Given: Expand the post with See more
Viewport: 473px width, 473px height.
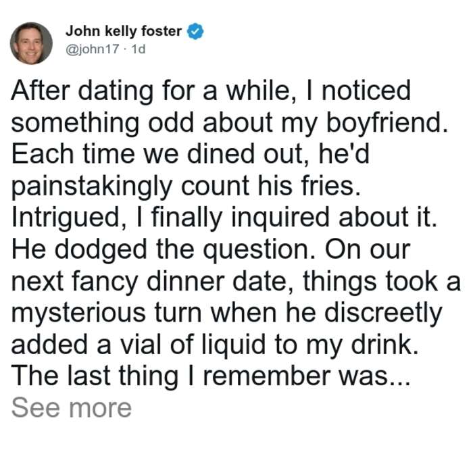Looking at the screenshot, I should coord(72,408).
